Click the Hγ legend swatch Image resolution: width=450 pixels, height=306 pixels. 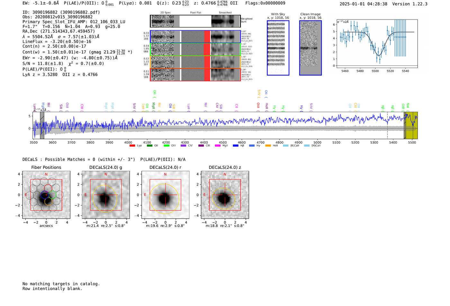tap(252, 146)
